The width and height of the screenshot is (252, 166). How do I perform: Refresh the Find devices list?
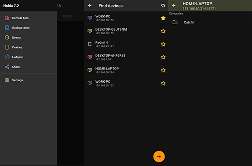click(163, 6)
